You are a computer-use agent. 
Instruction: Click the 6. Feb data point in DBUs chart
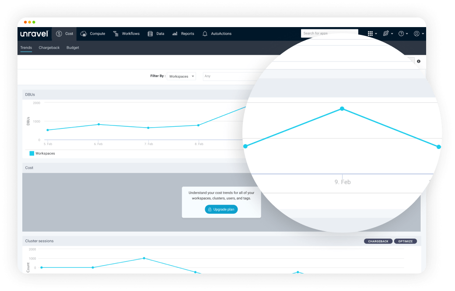click(x=99, y=125)
